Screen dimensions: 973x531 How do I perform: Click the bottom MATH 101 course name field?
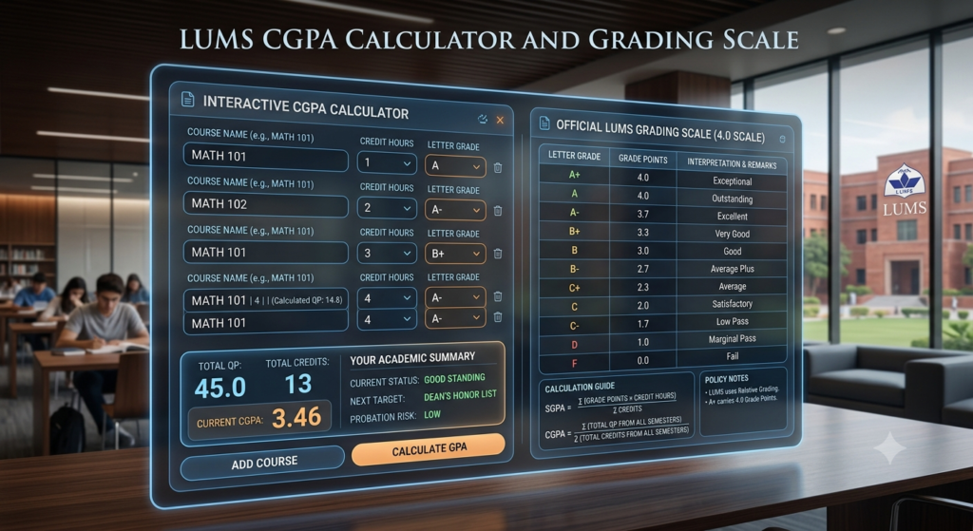(266, 323)
